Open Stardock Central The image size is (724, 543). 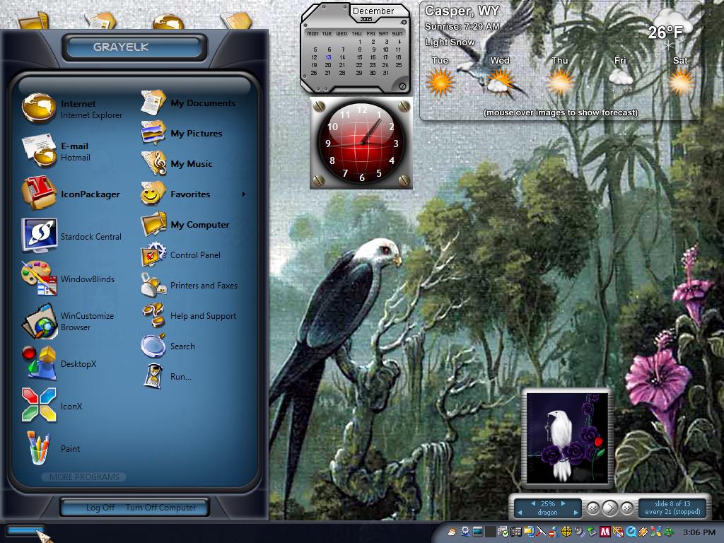tap(71, 236)
